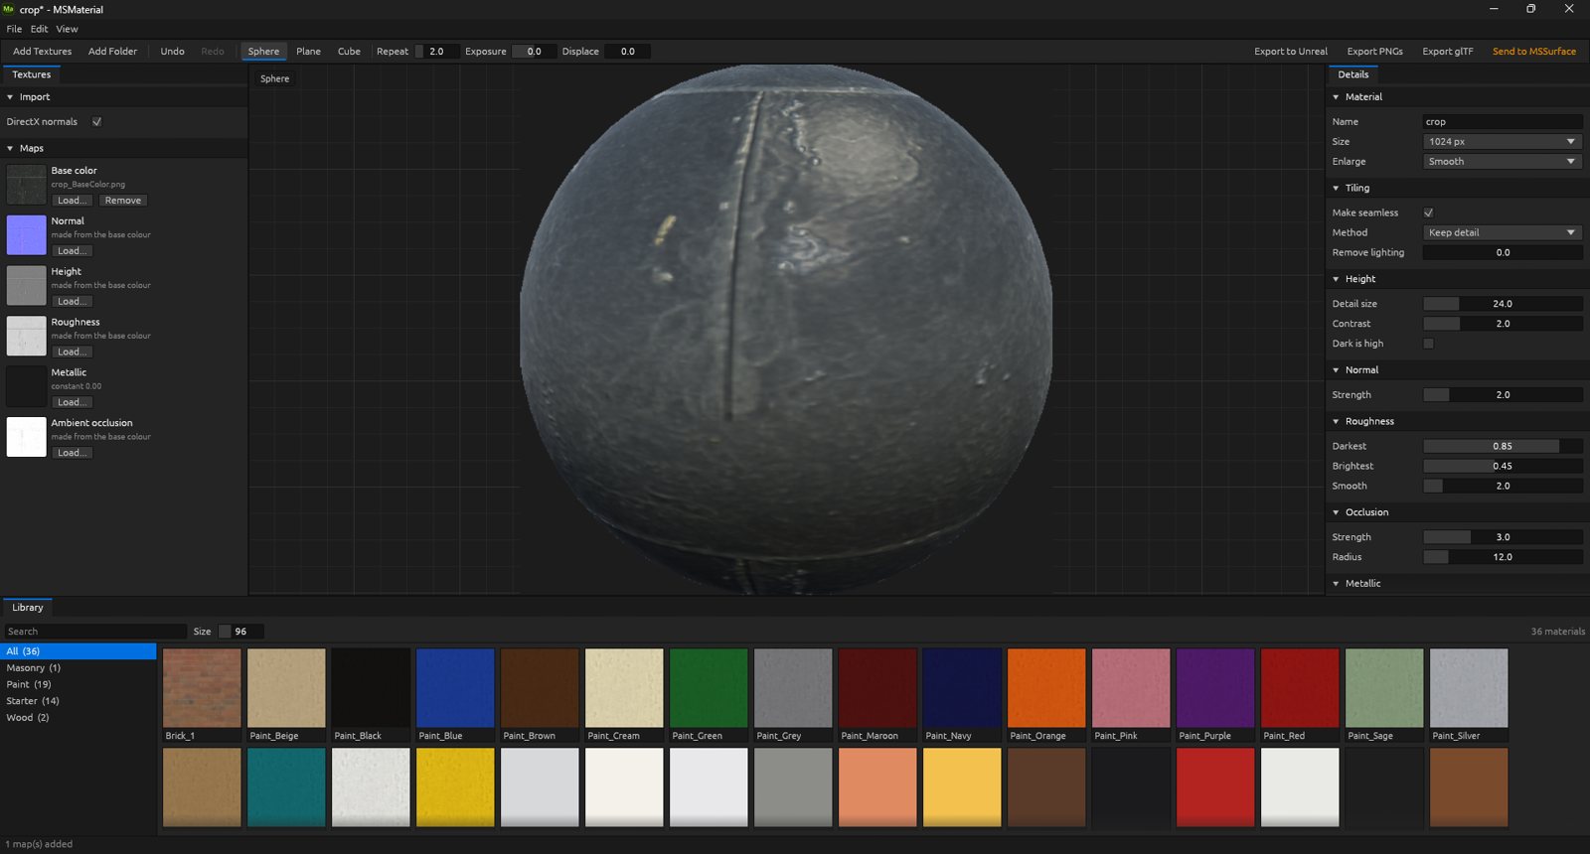Uncheck the Make seamless checkbox
The image size is (1590, 854).
[1428, 213]
